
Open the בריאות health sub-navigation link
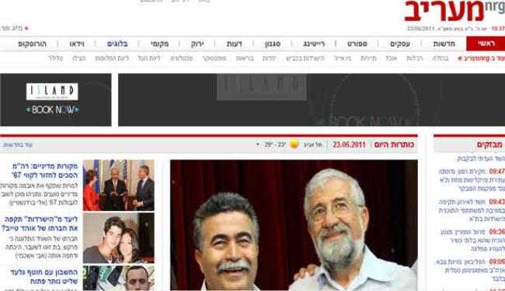coord(245,58)
